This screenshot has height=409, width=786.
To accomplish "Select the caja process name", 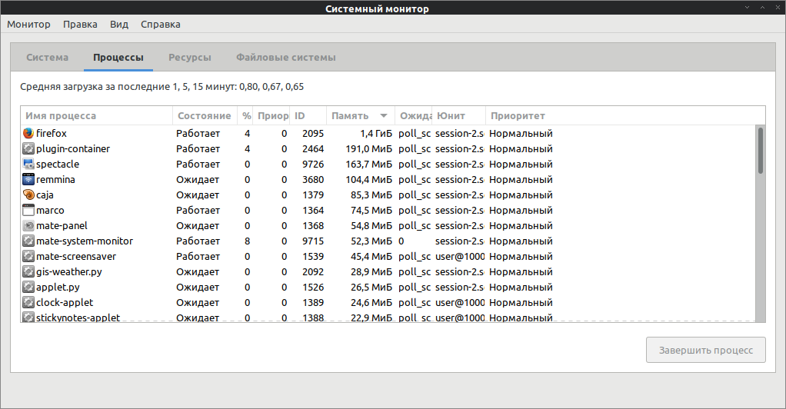I will tap(45, 195).
